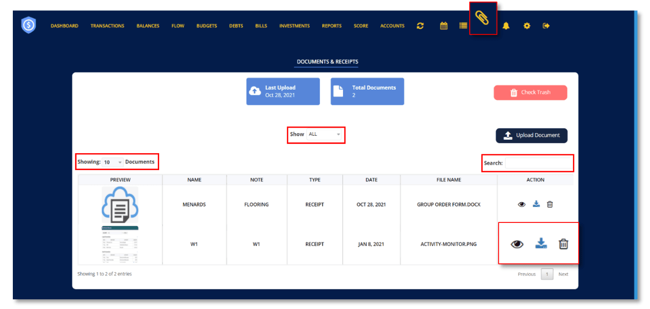650x309 pixels.
Task: Open the list view icon in the navbar
Action: click(463, 26)
